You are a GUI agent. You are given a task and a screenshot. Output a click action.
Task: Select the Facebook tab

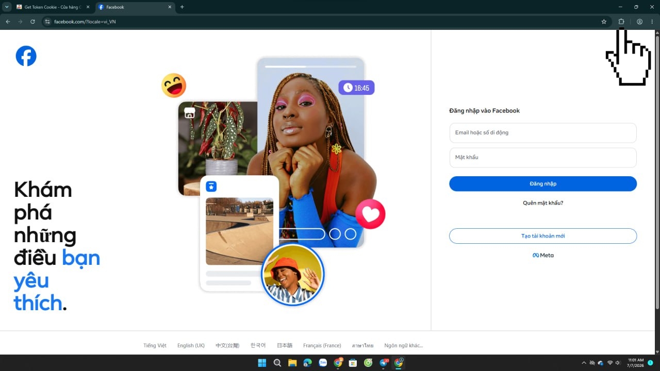pos(135,7)
